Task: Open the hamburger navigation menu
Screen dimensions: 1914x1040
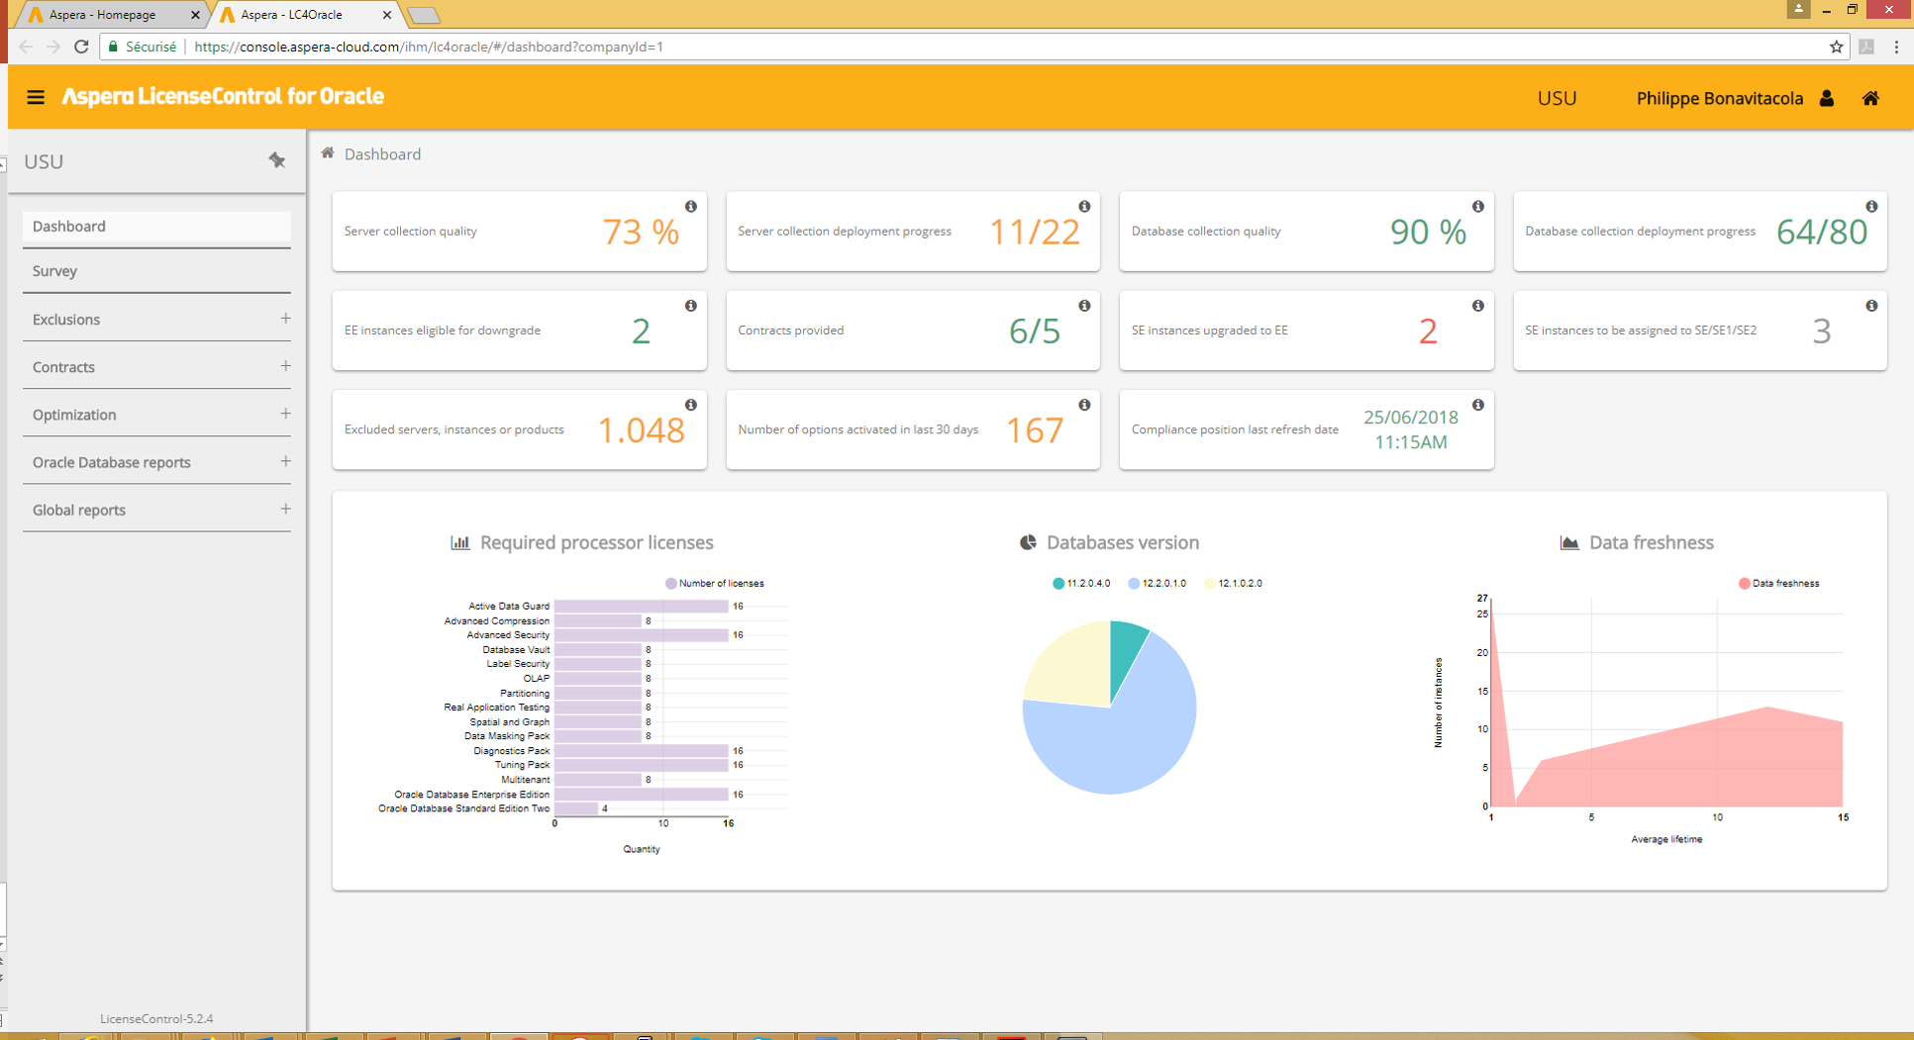Action: click(x=36, y=97)
